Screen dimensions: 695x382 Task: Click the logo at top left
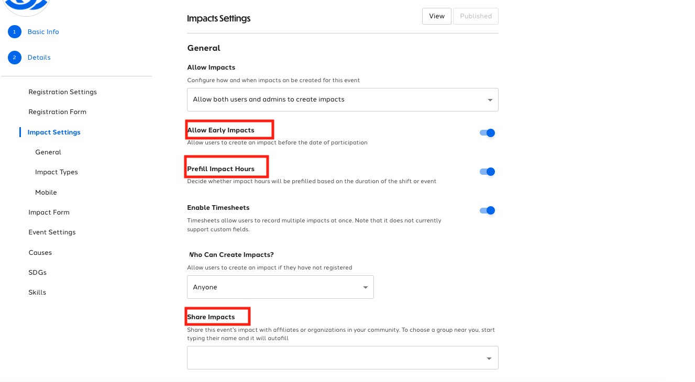coord(26,6)
